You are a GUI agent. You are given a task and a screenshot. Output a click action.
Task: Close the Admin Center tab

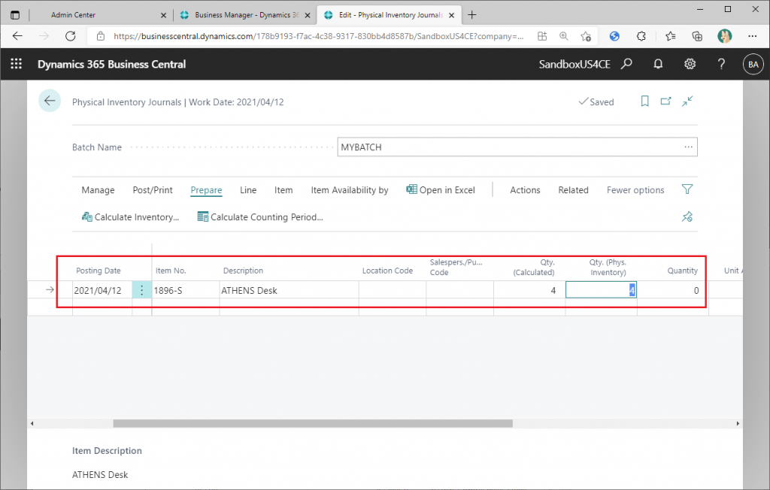163,15
